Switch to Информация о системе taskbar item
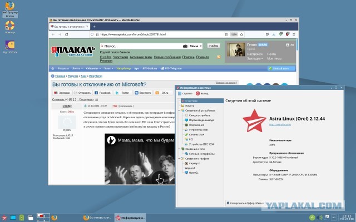This screenshot has width=356, height=222. click(130, 218)
